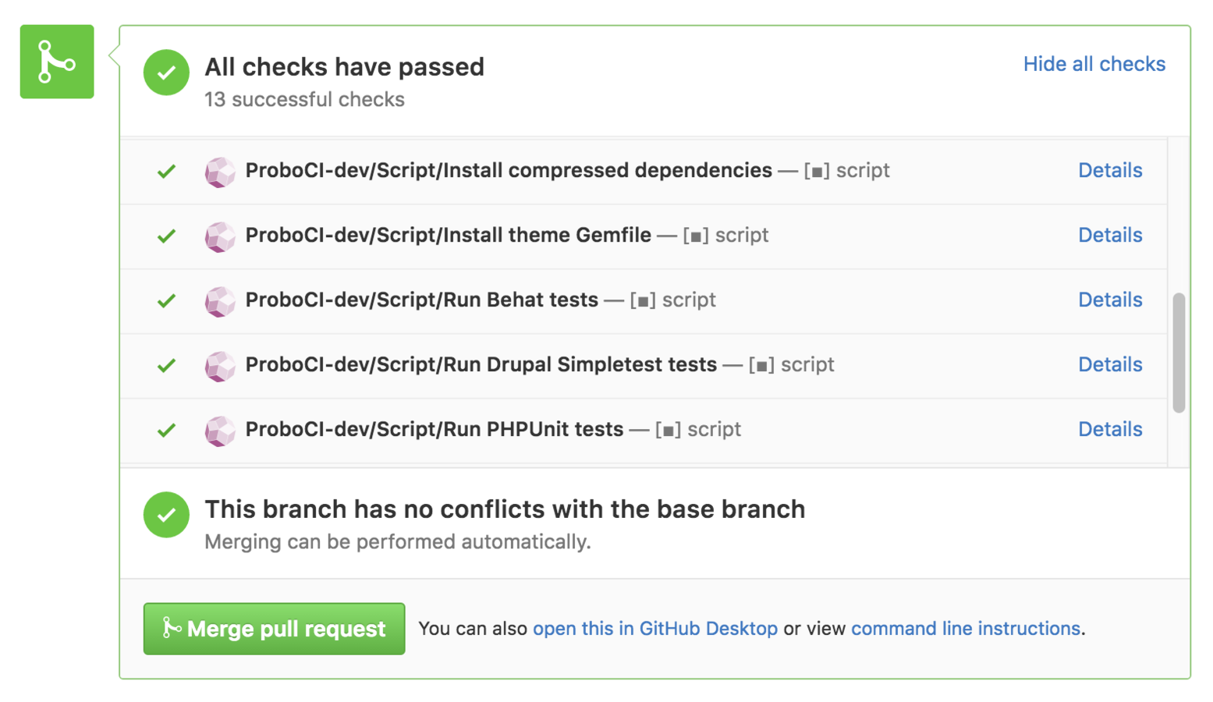The width and height of the screenshot is (1213, 702).
Task: View command line instructions link
Action: tap(965, 629)
